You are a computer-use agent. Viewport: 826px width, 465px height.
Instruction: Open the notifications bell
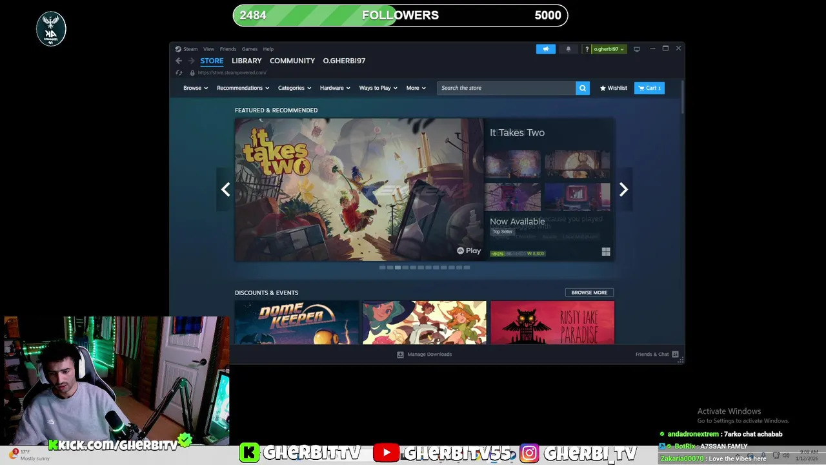569,49
